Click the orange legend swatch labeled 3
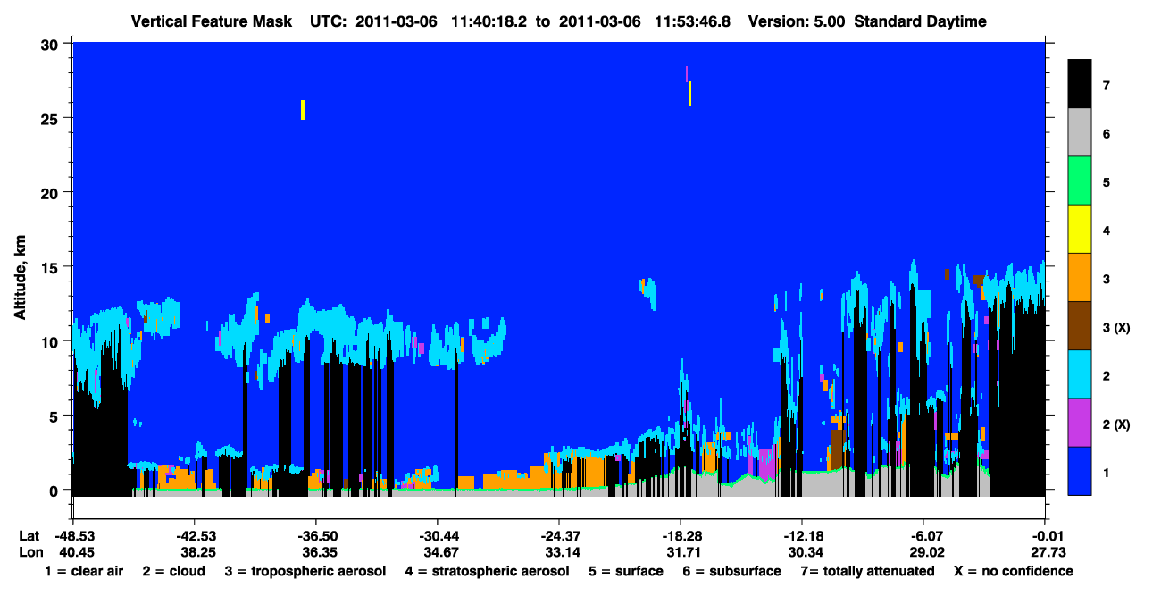Image resolution: width=1161 pixels, height=596 pixels. click(1080, 278)
